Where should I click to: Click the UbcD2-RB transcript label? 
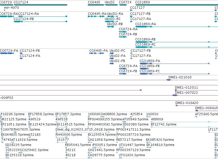[x=115, y=24]
